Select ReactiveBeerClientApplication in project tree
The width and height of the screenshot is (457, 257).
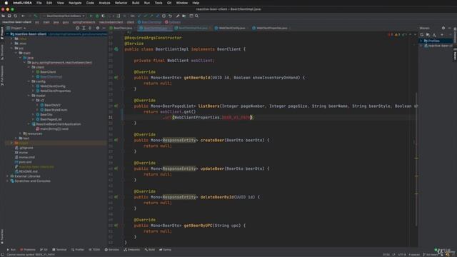coord(59,124)
